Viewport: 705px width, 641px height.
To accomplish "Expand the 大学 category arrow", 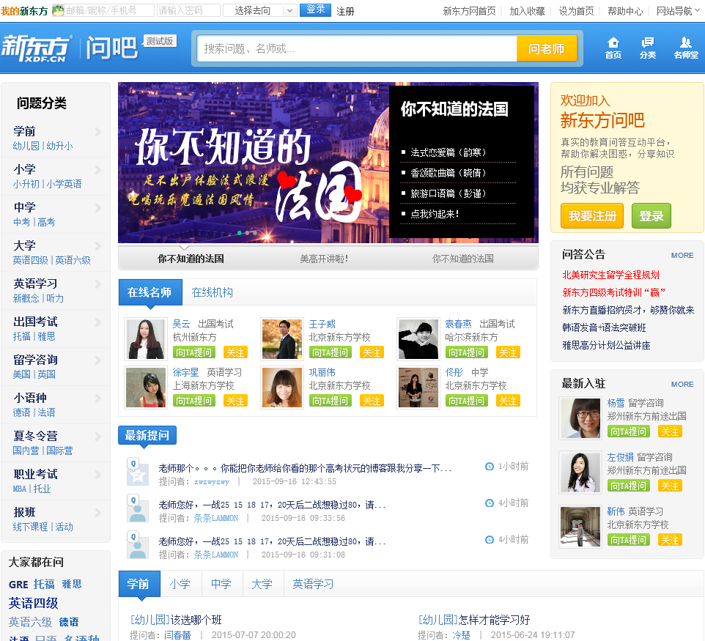I will pyautogui.click(x=98, y=246).
